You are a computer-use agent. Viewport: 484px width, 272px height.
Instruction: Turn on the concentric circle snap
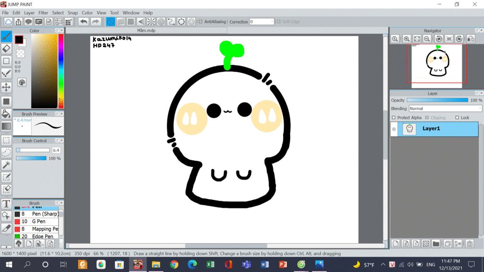[x=161, y=22]
